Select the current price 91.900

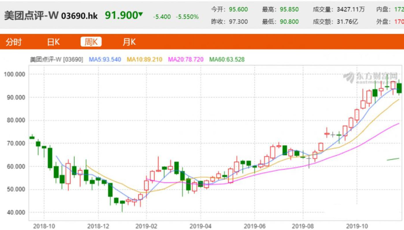[x=121, y=15]
